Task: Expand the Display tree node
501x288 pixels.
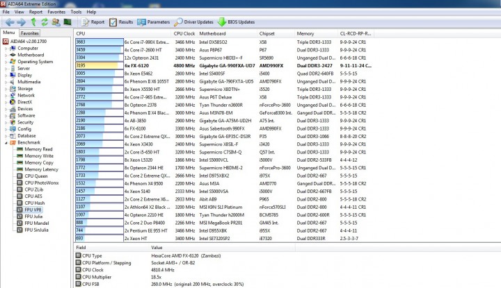Action: tap(6, 75)
